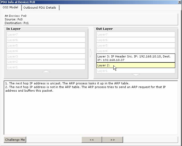Click In Layer Layer7 row
This screenshot has width=182, height=146.
coord(46,34)
